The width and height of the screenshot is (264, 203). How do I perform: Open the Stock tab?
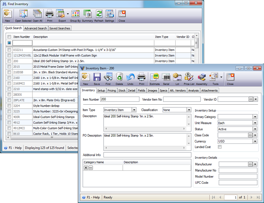point(122,91)
